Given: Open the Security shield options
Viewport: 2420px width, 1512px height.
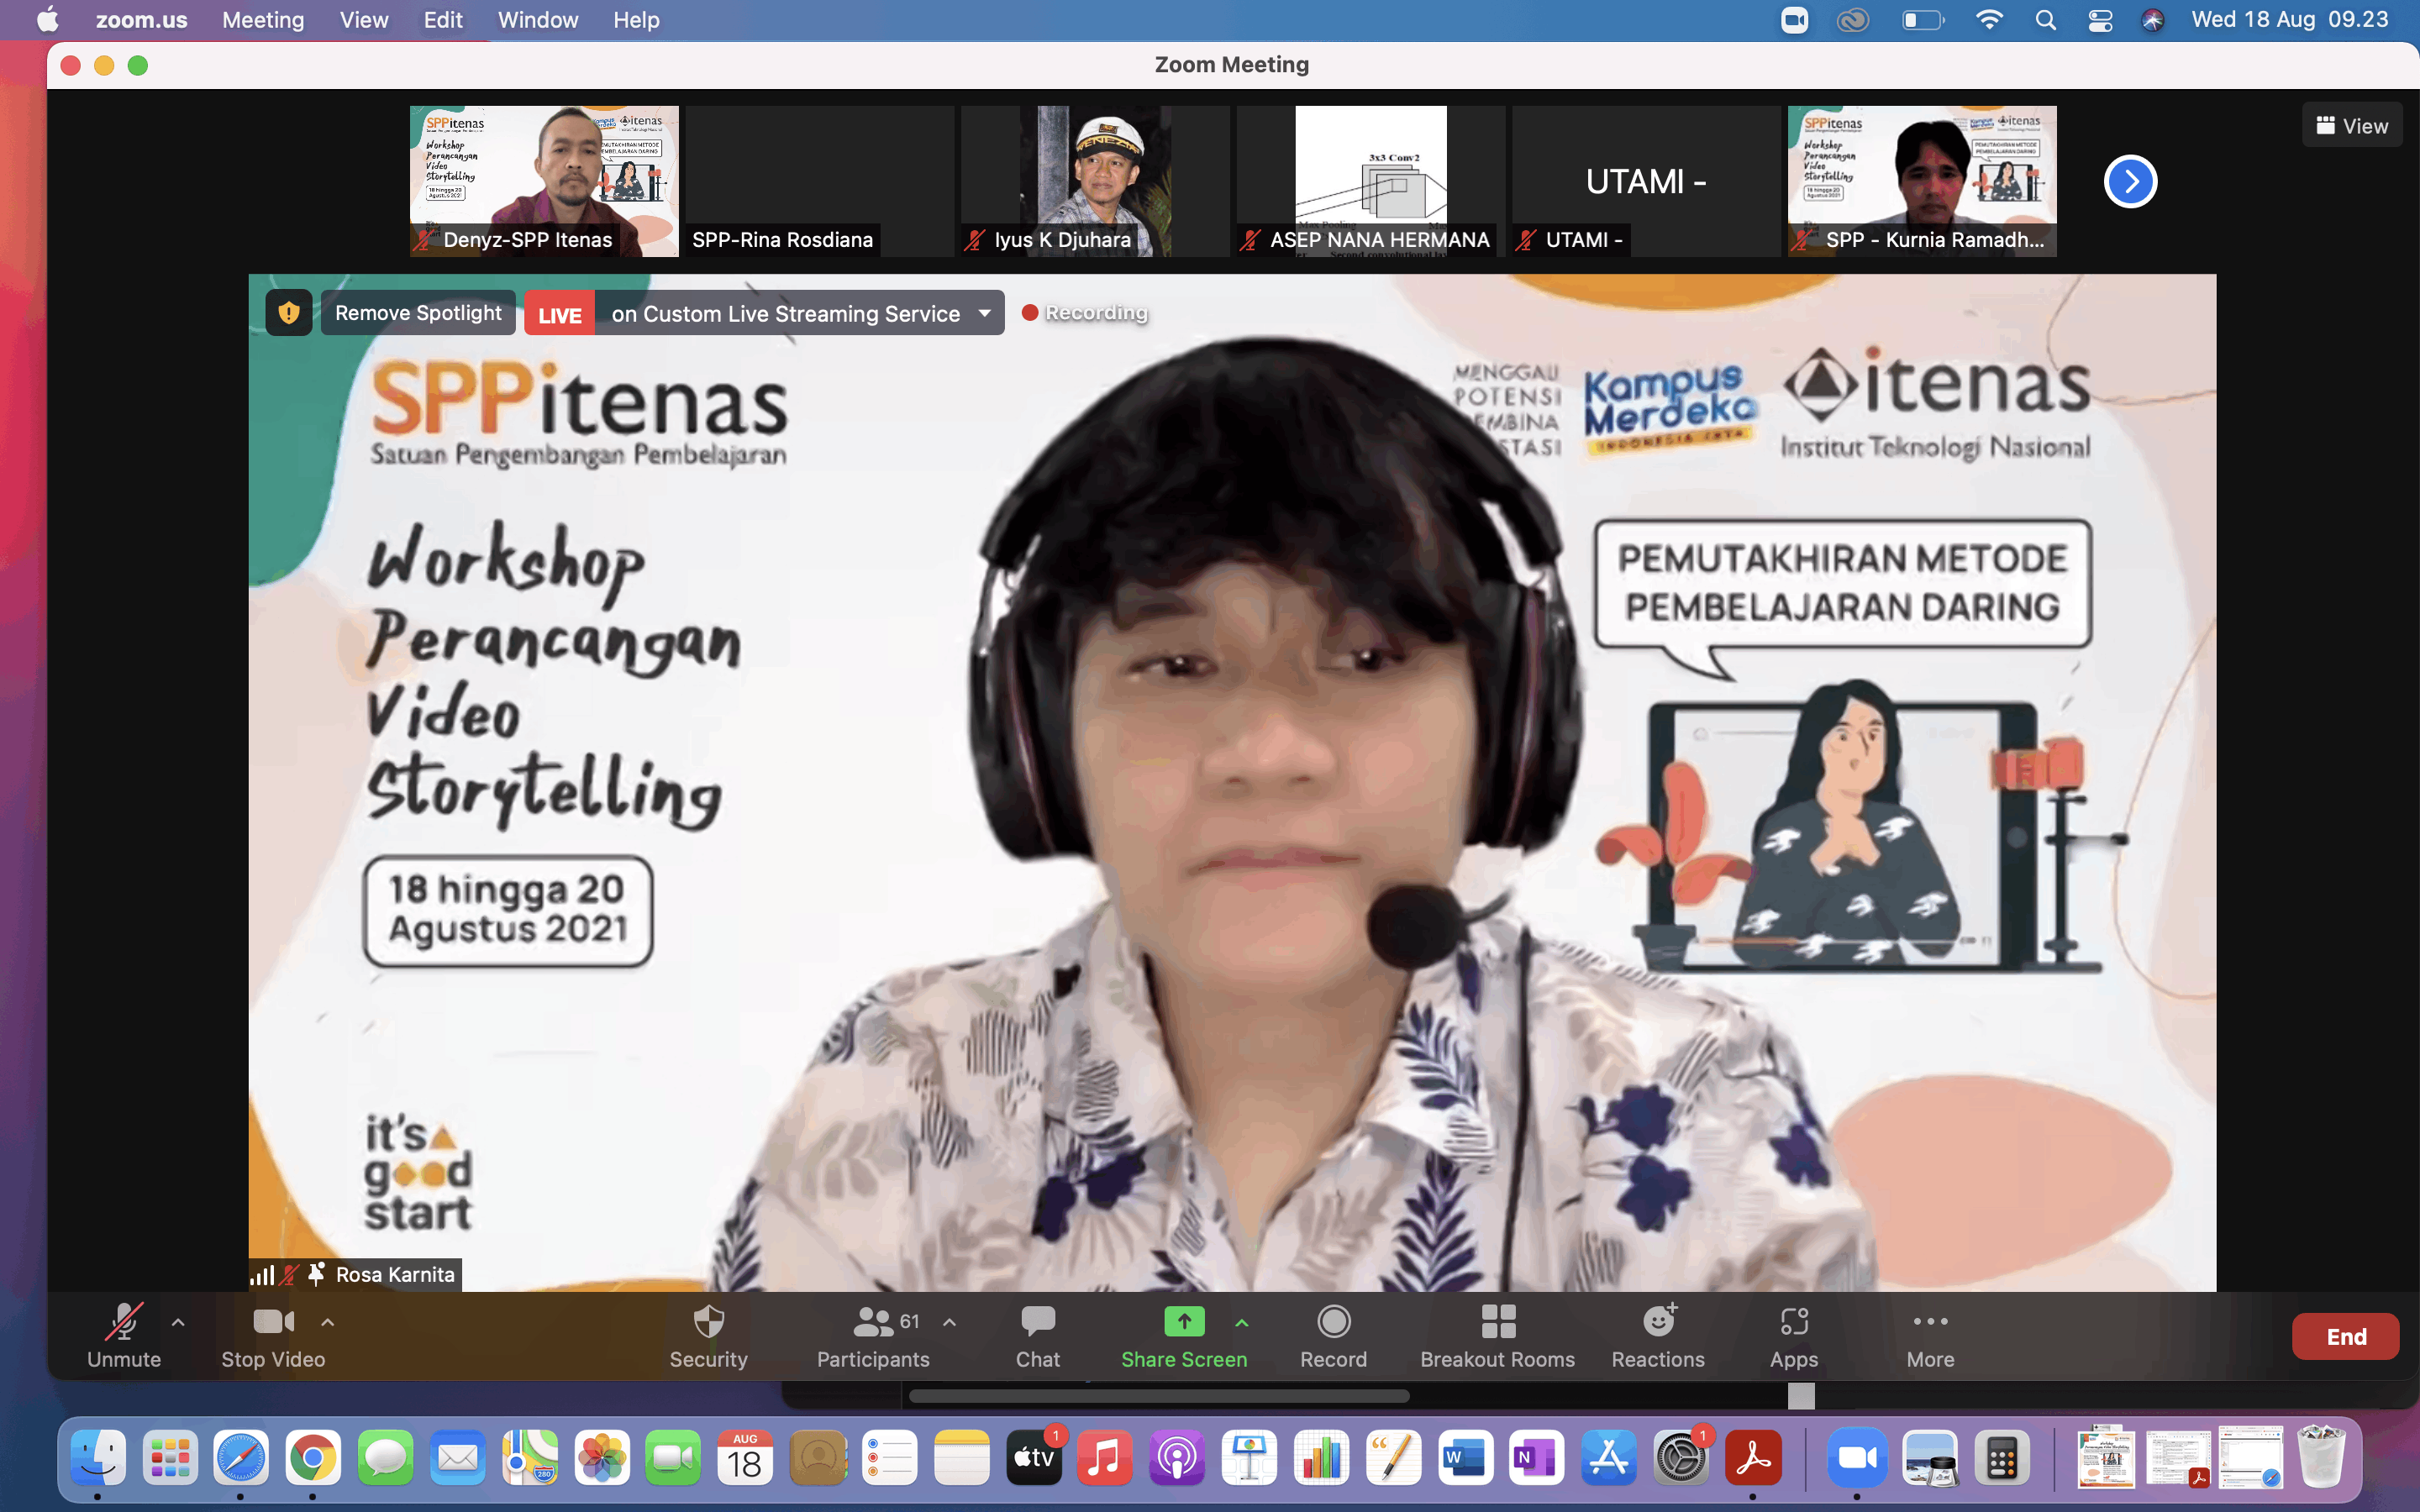Looking at the screenshot, I should pyautogui.click(x=708, y=1334).
